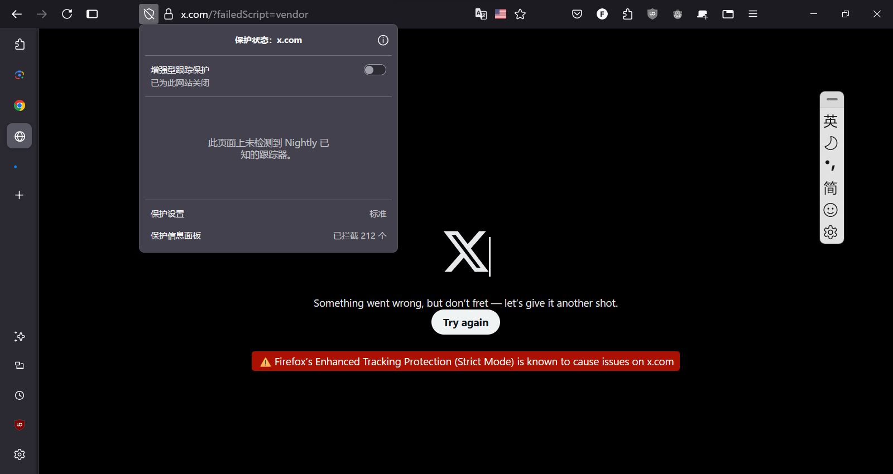893x474 pixels.
Task: Toggle simplified Chinese 简 mode
Action: (830, 188)
